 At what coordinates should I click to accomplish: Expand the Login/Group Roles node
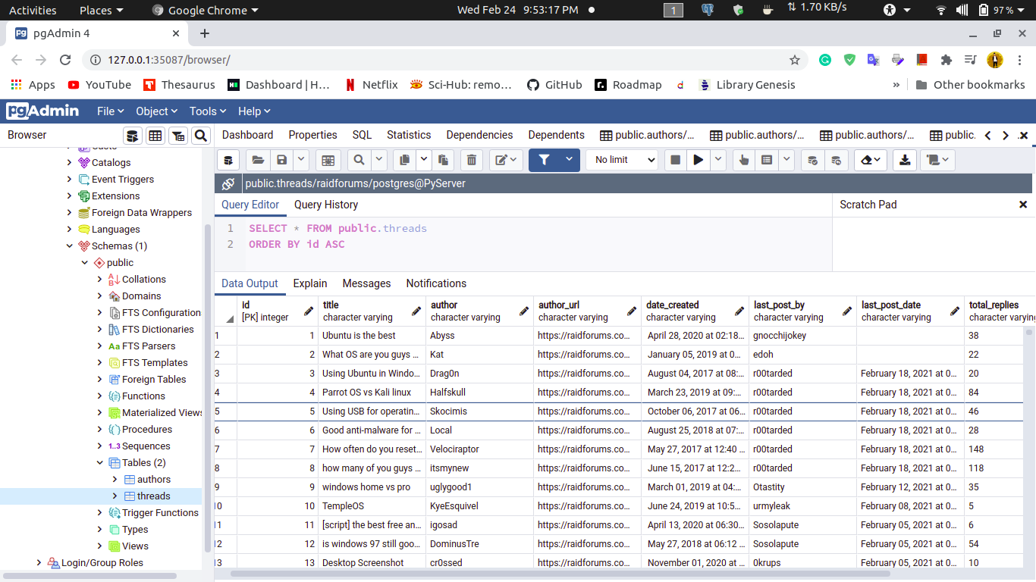point(39,562)
